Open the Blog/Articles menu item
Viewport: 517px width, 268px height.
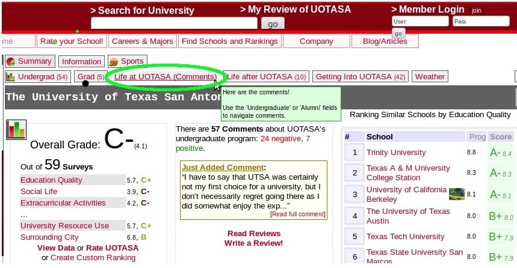385,41
